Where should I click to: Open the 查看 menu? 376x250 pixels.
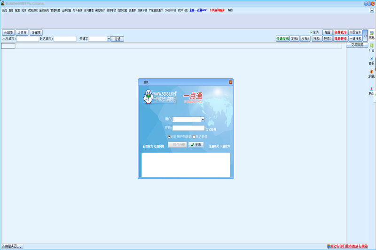(x=11, y=10)
